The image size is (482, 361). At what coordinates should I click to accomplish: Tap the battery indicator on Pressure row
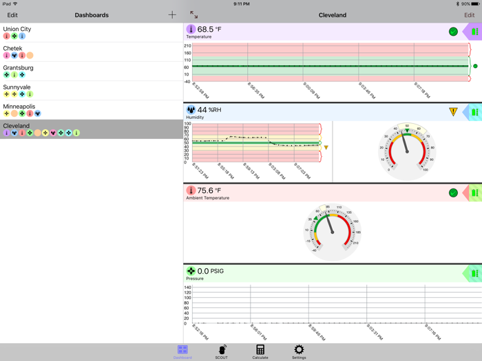point(475,273)
